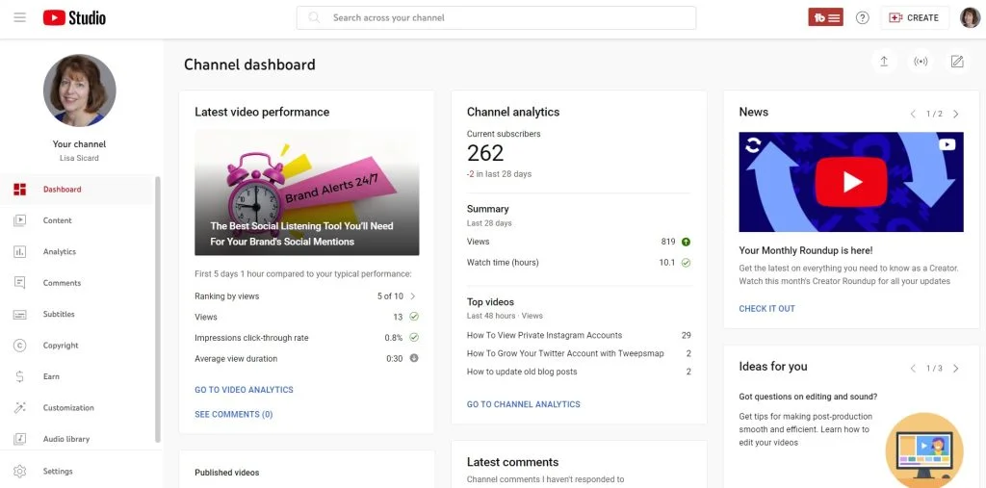Viewport: 986px width, 488px height.
Task: Click the green check beside watch time 10.1
Action: point(686,263)
